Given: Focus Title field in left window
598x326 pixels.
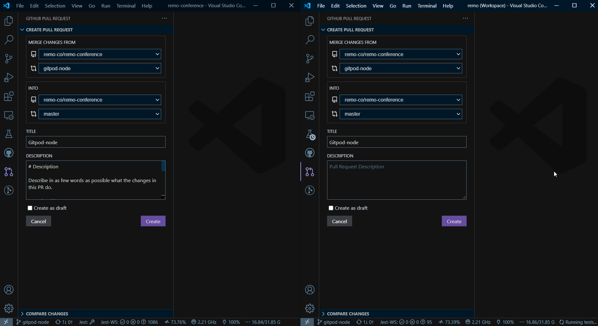Looking at the screenshot, I should tap(96, 142).
